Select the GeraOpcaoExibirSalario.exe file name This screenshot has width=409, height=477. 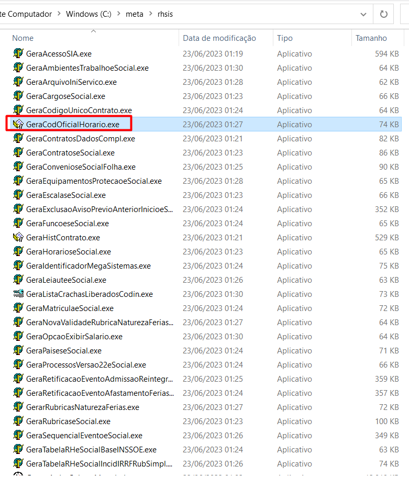click(74, 336)
